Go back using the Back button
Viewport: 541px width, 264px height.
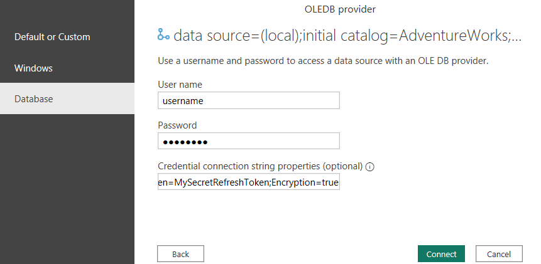(180, 254)
